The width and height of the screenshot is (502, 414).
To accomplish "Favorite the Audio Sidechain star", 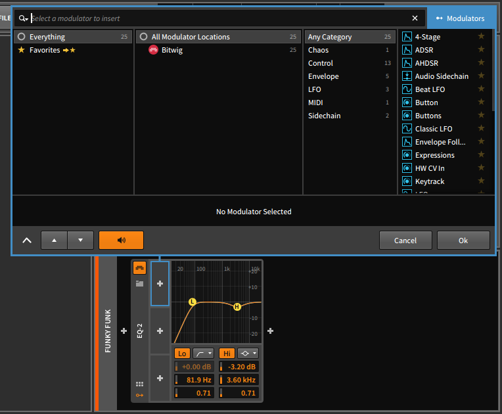I will pyautogui.click(x=481, y=76).
